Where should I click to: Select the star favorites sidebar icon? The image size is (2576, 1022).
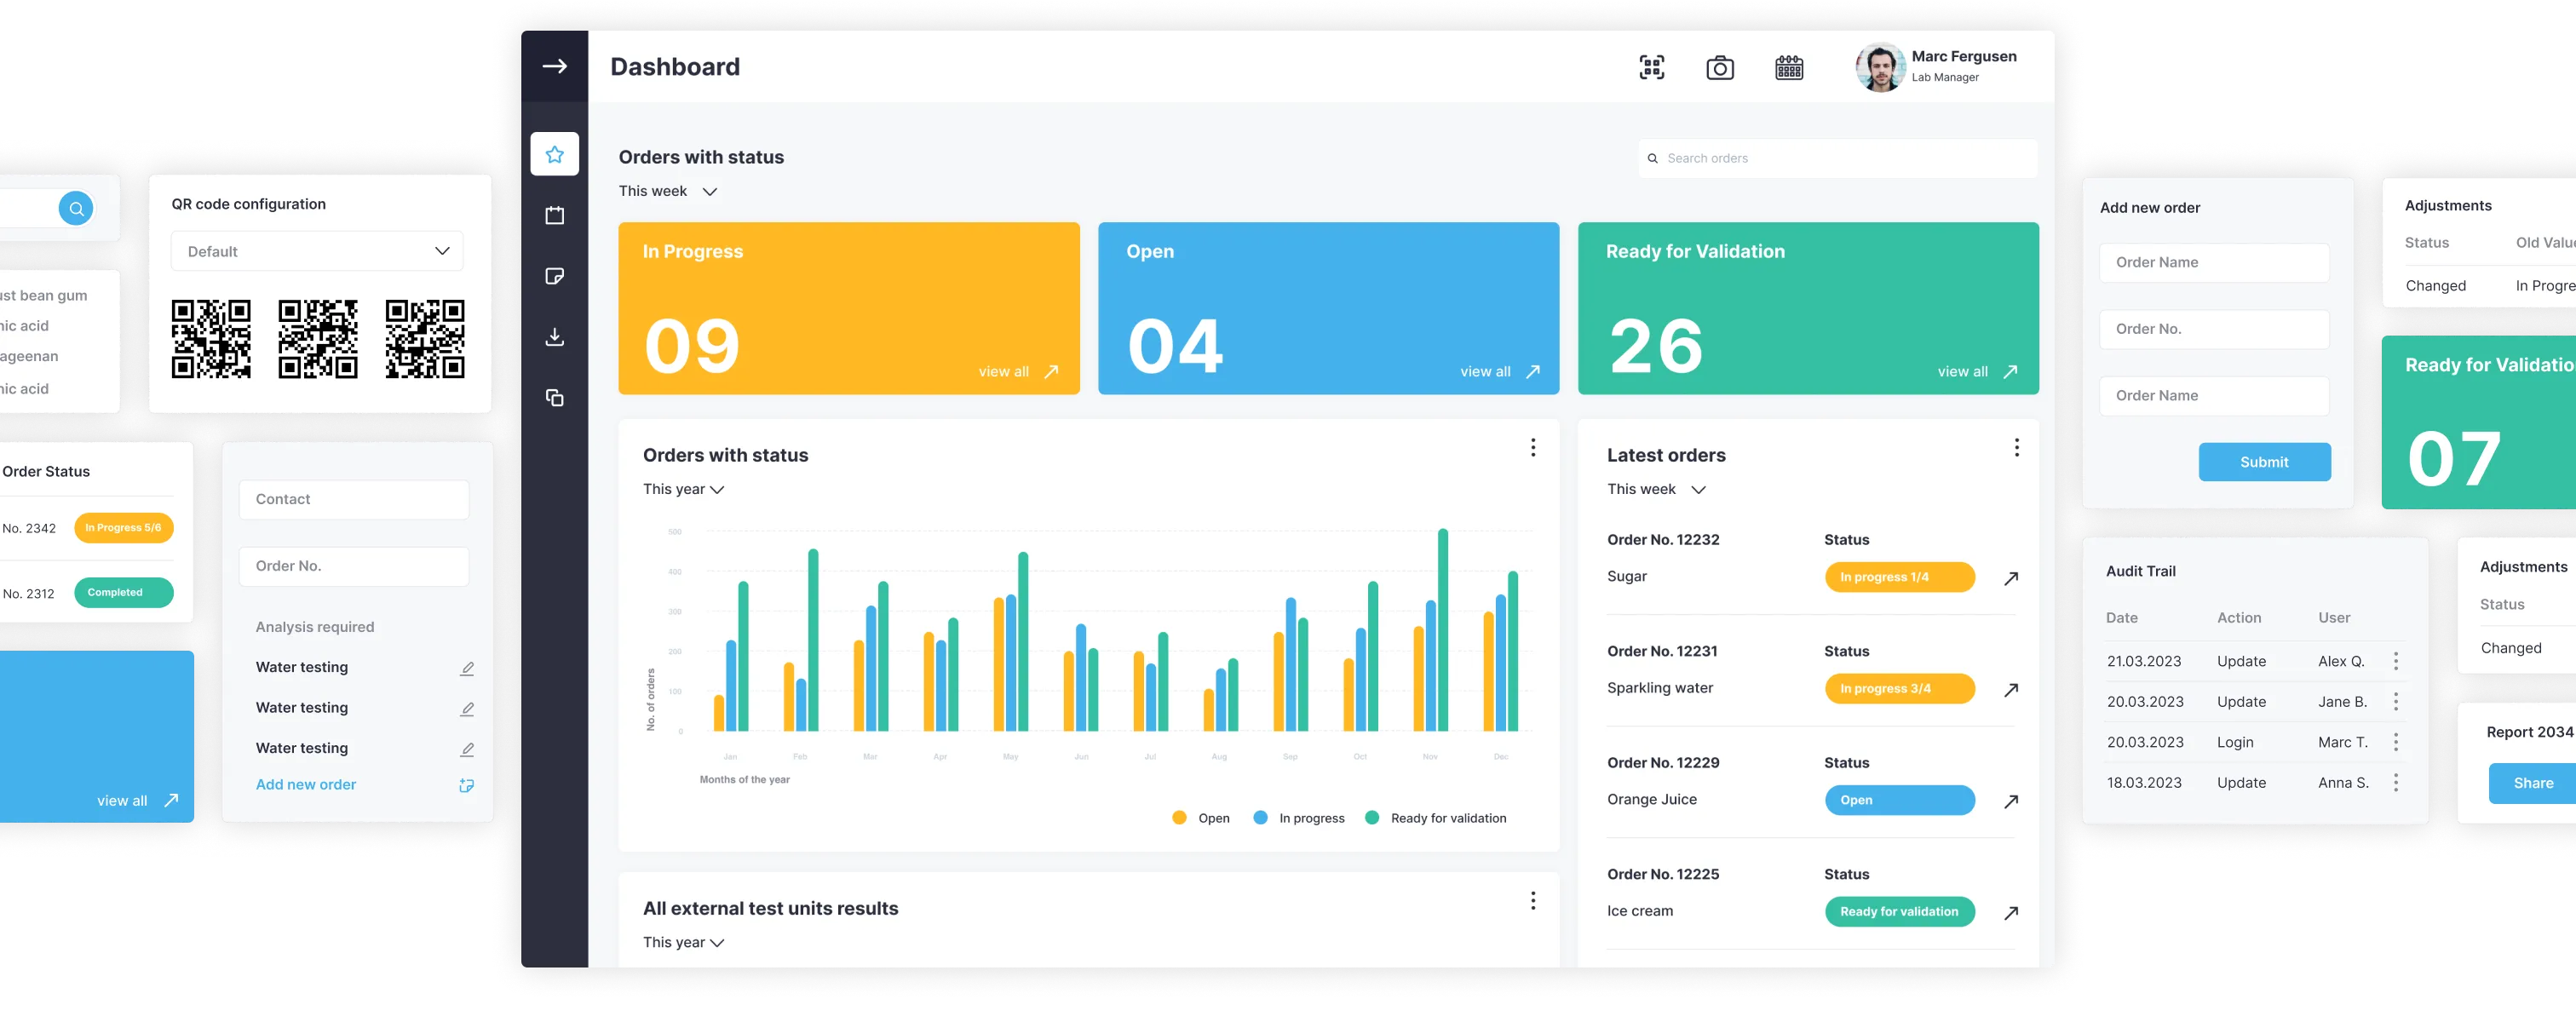pos(555,154)
